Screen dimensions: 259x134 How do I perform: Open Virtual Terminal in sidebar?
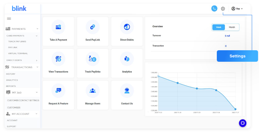click(18, 53)
